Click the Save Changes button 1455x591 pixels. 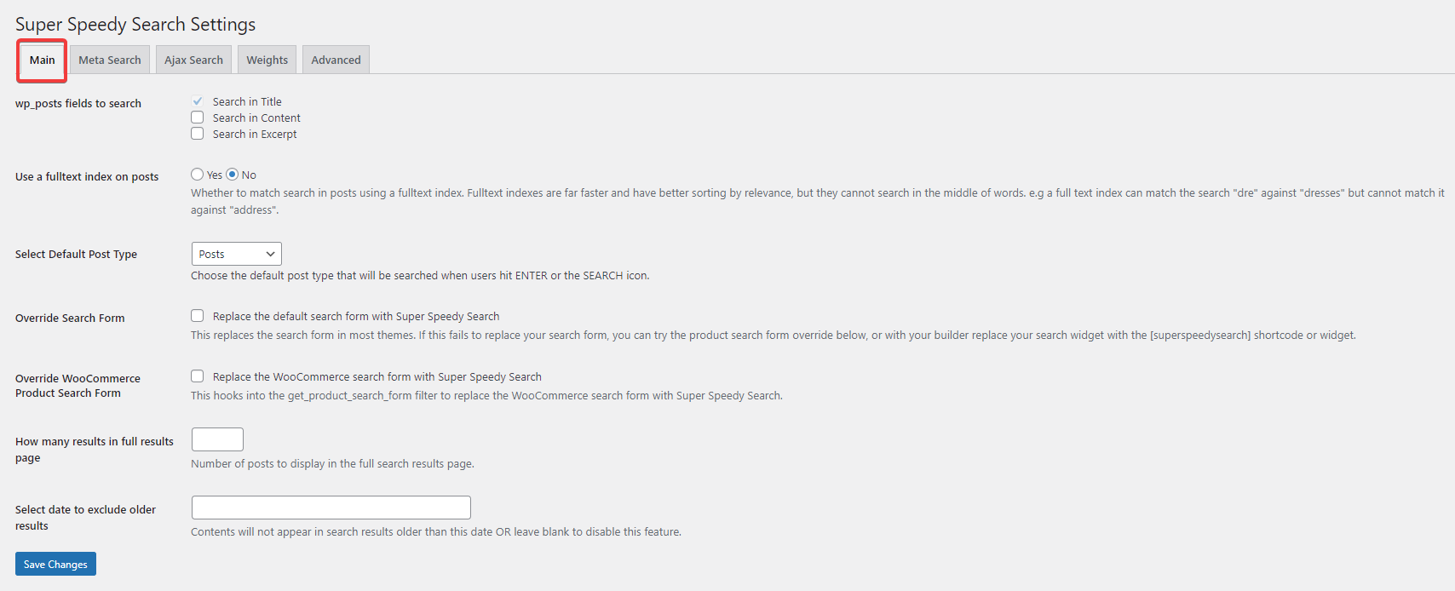click(x=55, y=563)
